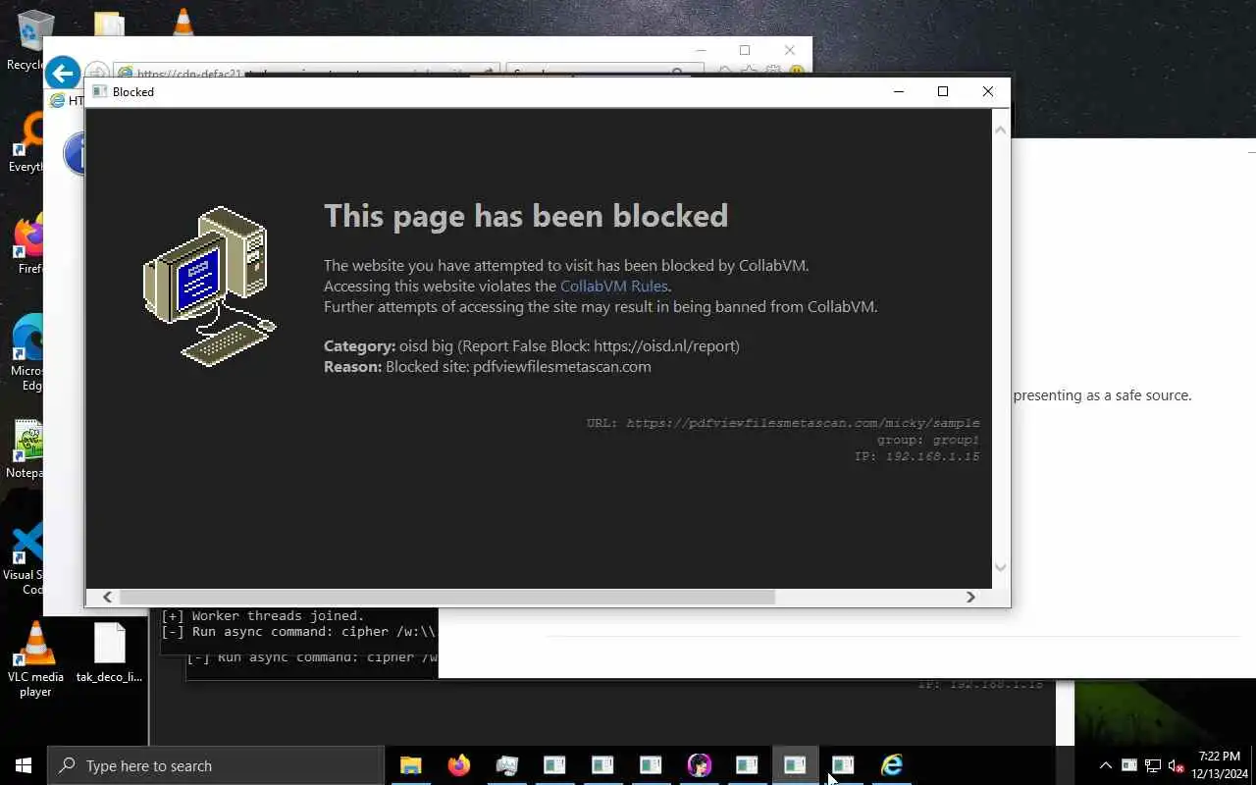
Task: Minimize the Blocked window
Action: [898, 91]
